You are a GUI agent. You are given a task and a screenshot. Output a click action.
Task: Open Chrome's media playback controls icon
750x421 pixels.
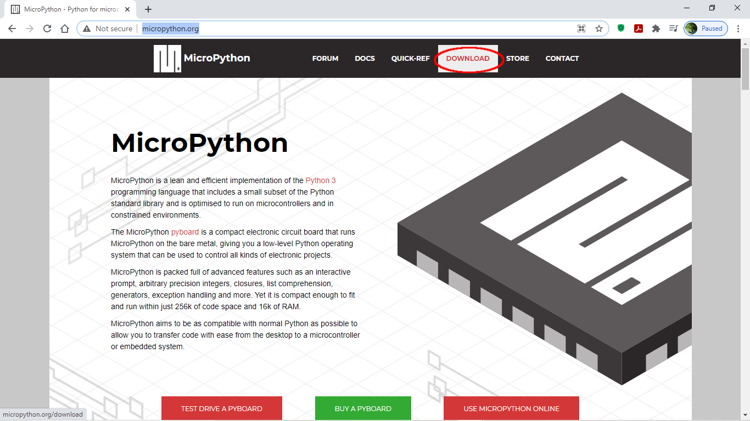click(x=674, y=28)
